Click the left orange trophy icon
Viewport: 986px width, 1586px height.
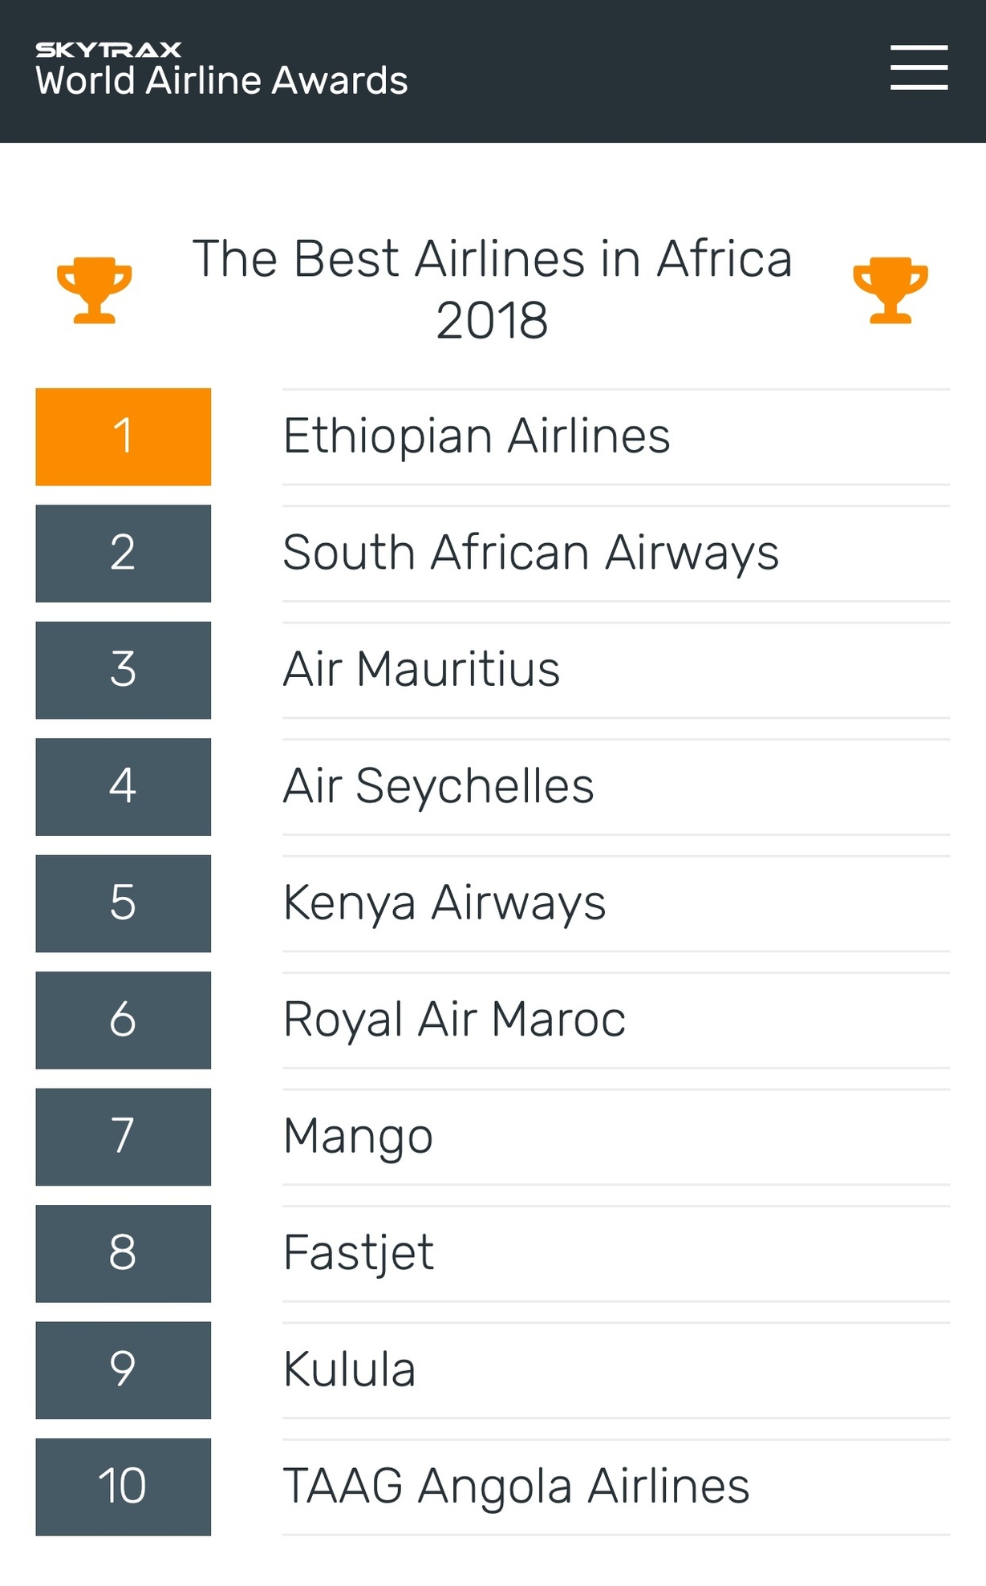coord(94,290)
